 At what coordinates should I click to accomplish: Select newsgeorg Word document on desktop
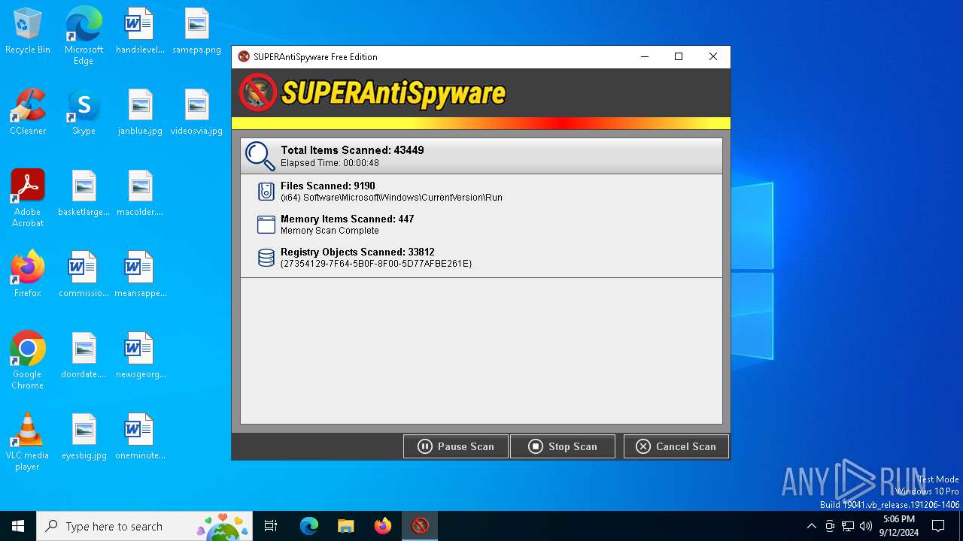pyautogui.click(x=140, y=356)
